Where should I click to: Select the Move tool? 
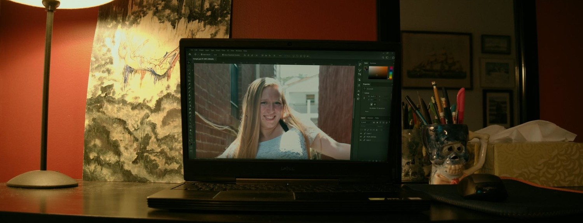point(190,62)
